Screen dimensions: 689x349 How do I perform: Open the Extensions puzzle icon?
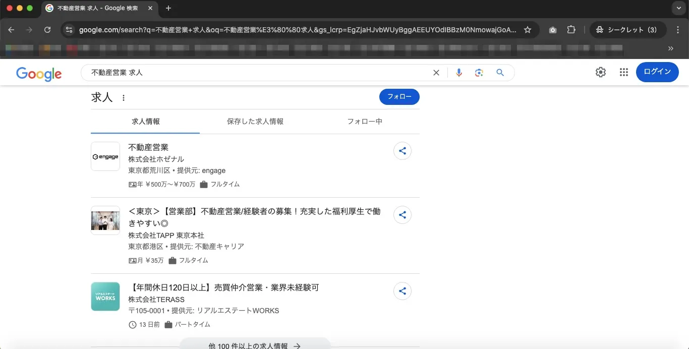point(571,30)
